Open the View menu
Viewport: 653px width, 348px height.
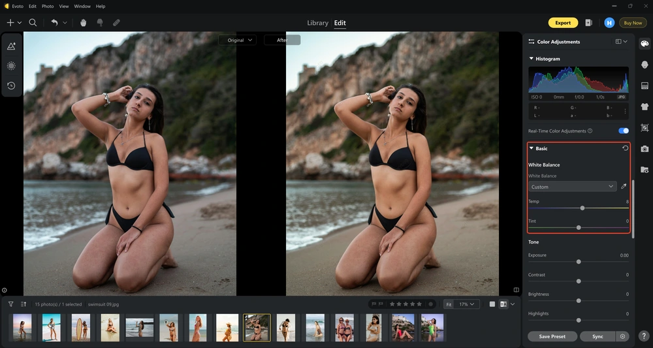pyautogui.click(x=64, y=7)
